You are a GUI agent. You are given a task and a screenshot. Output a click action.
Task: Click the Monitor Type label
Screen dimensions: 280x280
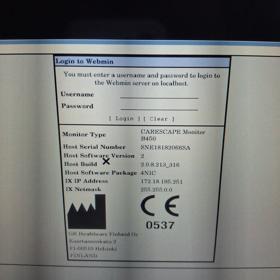point(84,135)
